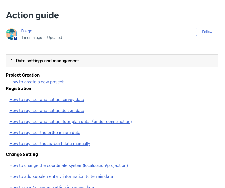
Task: Click the "Action guide" page title
Action: 32,15
